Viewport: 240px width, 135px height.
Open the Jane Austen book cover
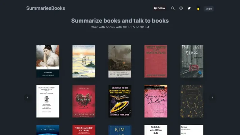pyautogui.click(x=48, y=61)
